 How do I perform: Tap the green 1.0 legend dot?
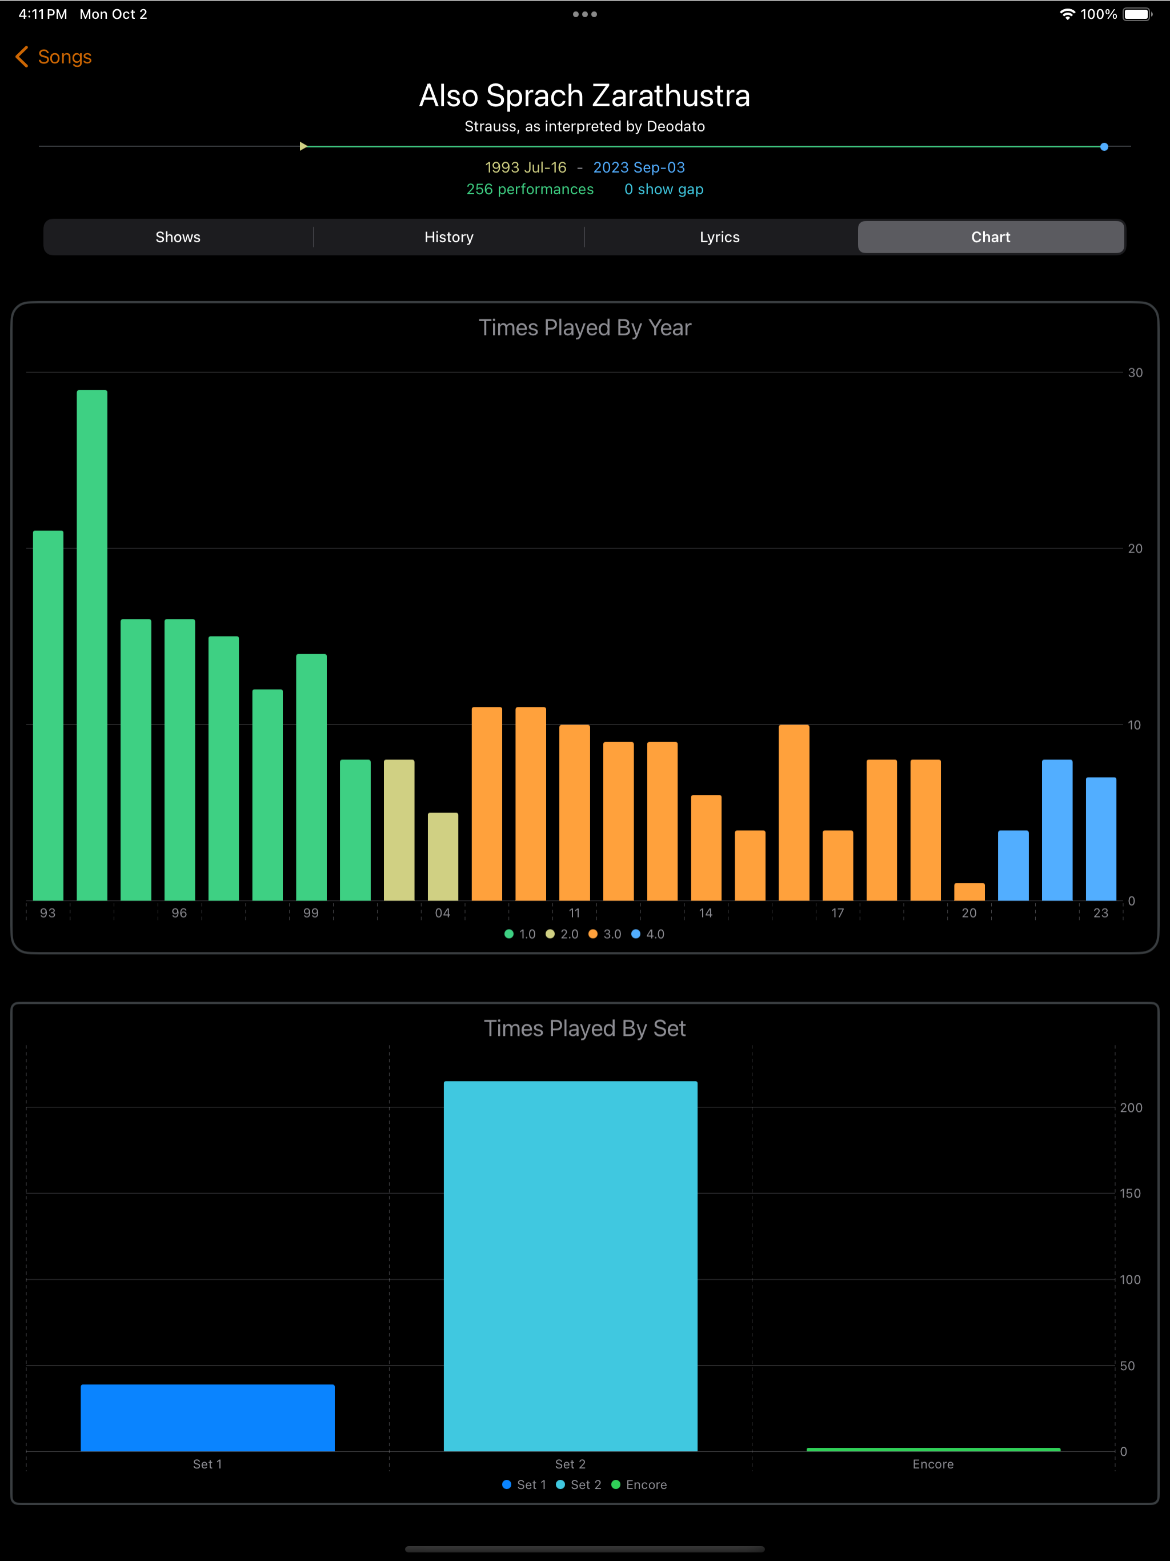click(x=509, y=934)
